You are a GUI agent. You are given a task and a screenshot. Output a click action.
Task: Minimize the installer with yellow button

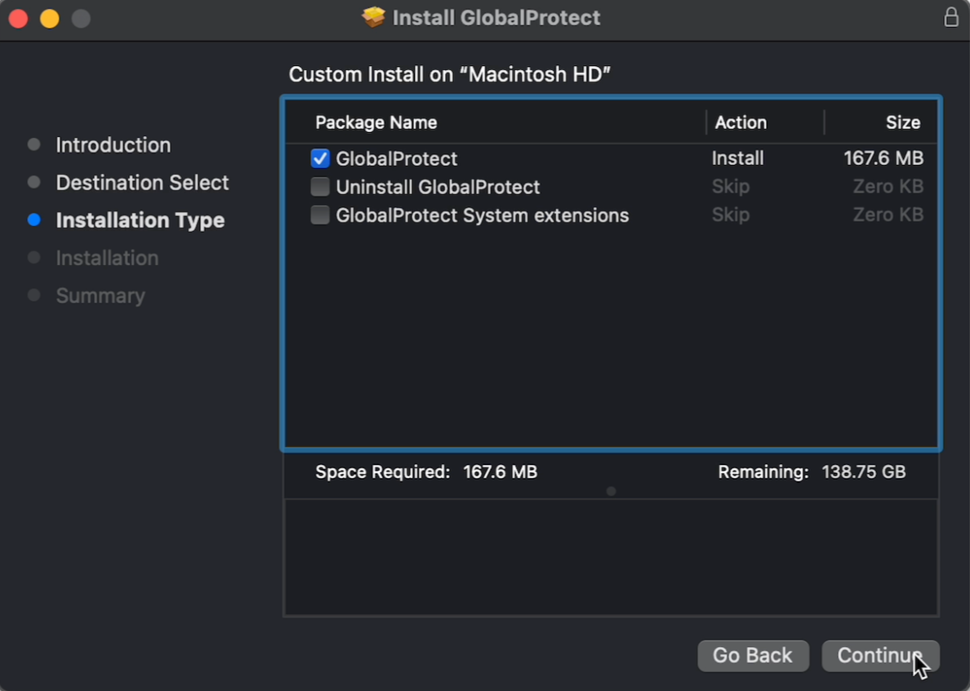[50, 19]
